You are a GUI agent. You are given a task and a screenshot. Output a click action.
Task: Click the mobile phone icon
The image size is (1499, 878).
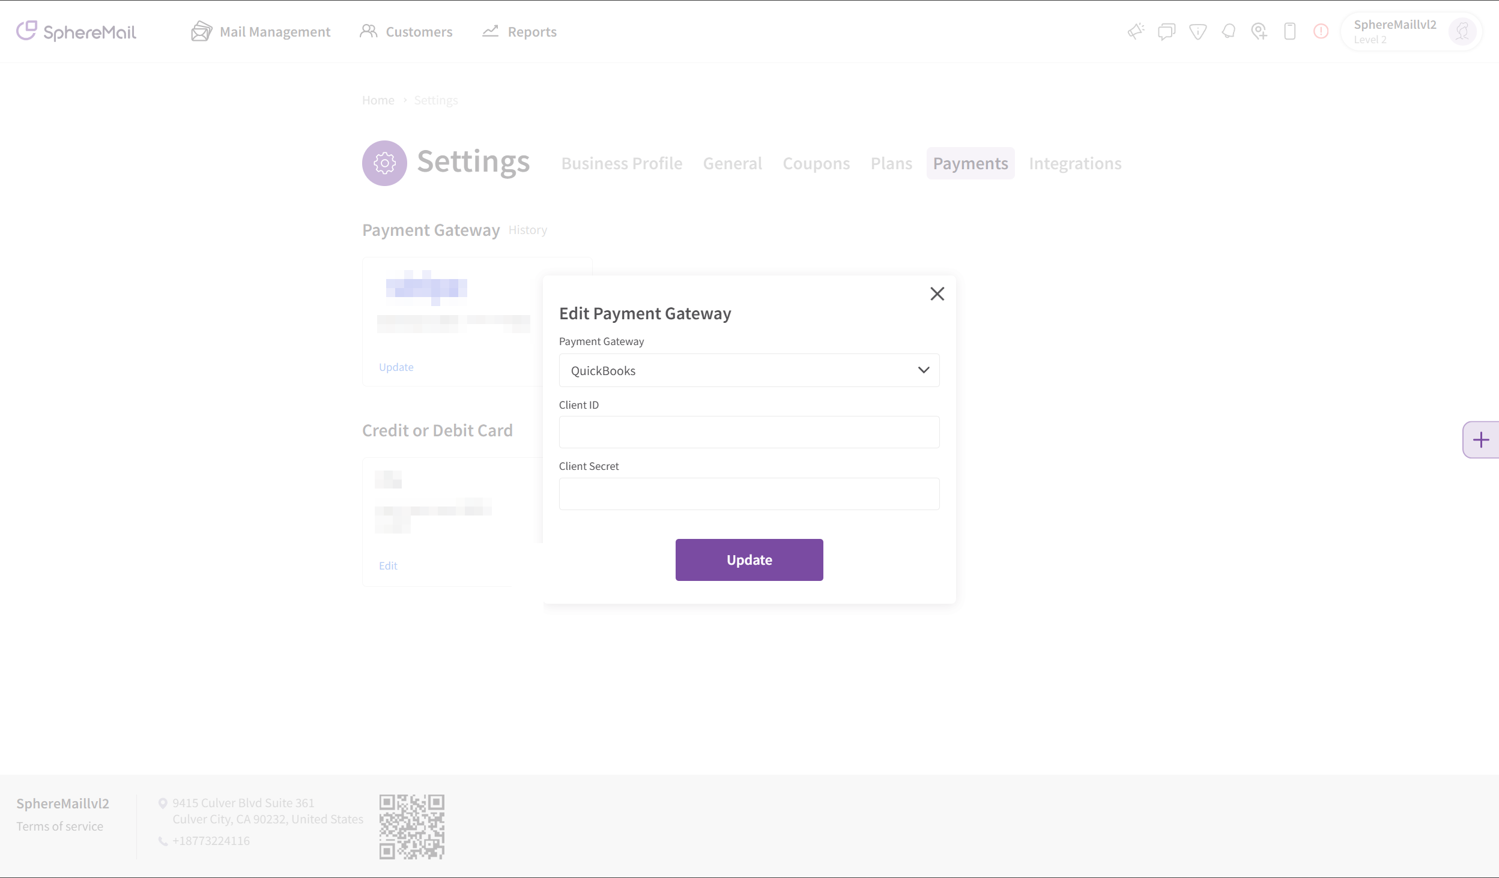coord(1289,31)
